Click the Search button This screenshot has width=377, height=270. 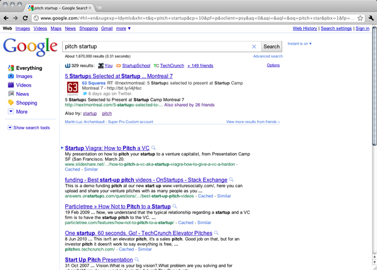click(271, 46)
